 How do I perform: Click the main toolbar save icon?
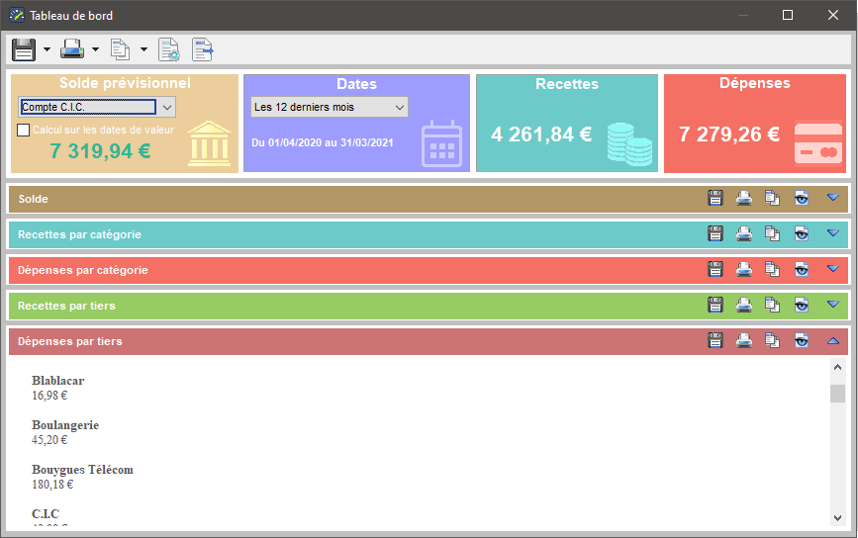click(x=24, y=48)
